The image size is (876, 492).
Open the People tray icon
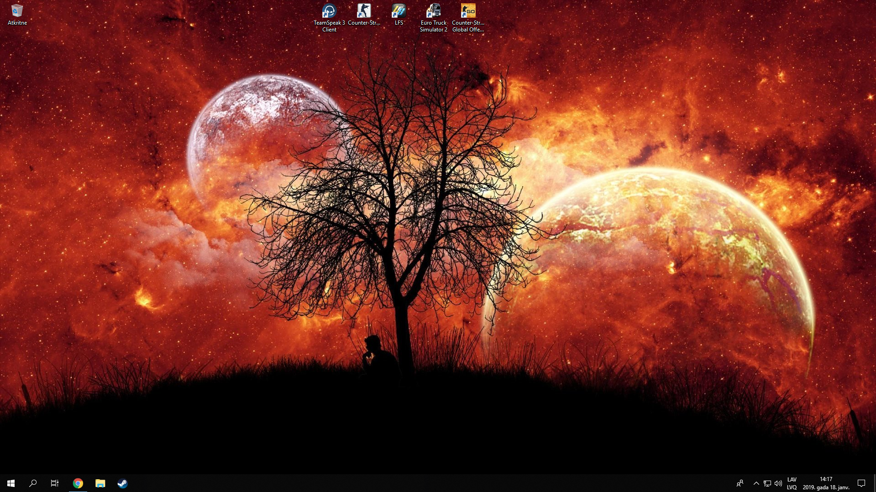[740, 483]
